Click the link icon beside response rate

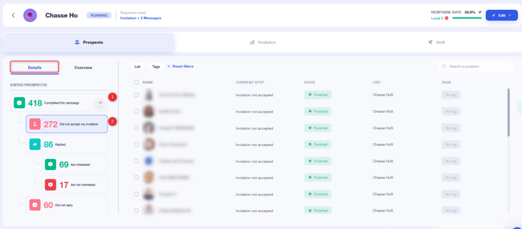tap(480, 12)
